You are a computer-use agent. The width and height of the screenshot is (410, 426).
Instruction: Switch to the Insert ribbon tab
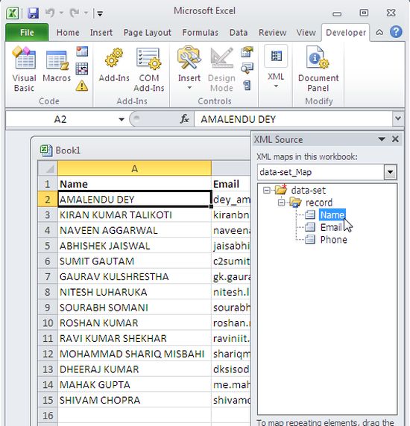click(101, 32)
